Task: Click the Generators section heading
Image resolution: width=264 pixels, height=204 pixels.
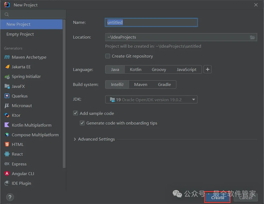Action: click(13, 48)
